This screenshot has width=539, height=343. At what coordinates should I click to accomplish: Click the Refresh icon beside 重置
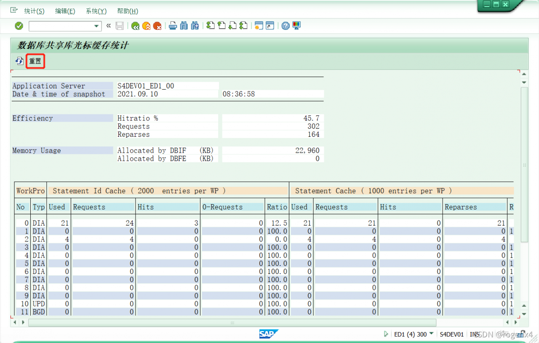pyautogui.click(x=19, y=61)
